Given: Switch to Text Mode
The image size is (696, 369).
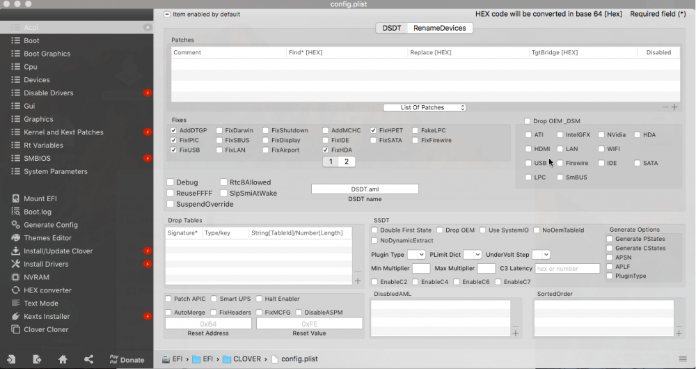Looking at the screenshot, I should coord(35,304).
